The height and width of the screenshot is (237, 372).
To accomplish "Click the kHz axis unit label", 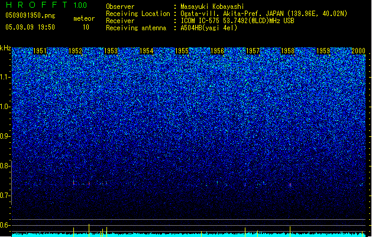I will click(5, 48).
